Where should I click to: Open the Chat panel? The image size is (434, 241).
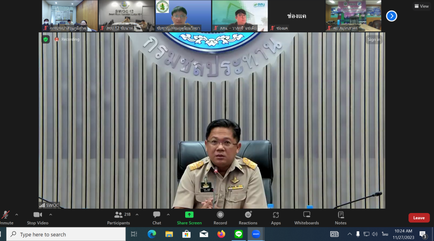tap(157, 217)
